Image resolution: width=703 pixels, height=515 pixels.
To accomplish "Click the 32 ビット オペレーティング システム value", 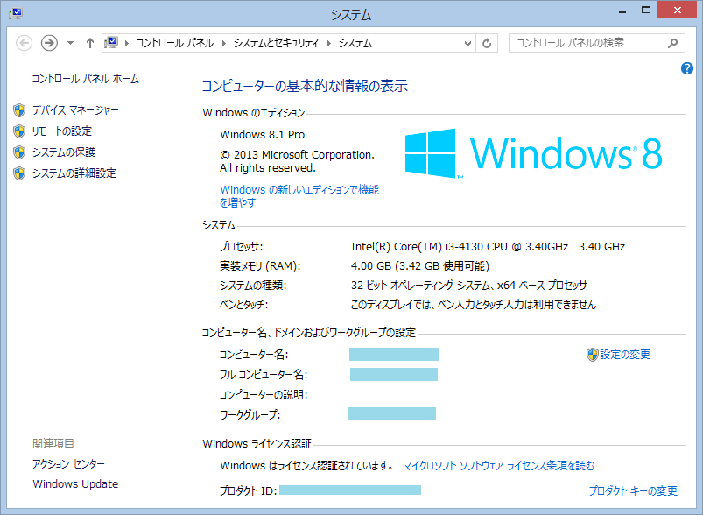I will pos(469,286).
